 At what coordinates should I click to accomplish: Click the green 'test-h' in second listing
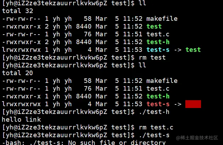pos(158,96)
